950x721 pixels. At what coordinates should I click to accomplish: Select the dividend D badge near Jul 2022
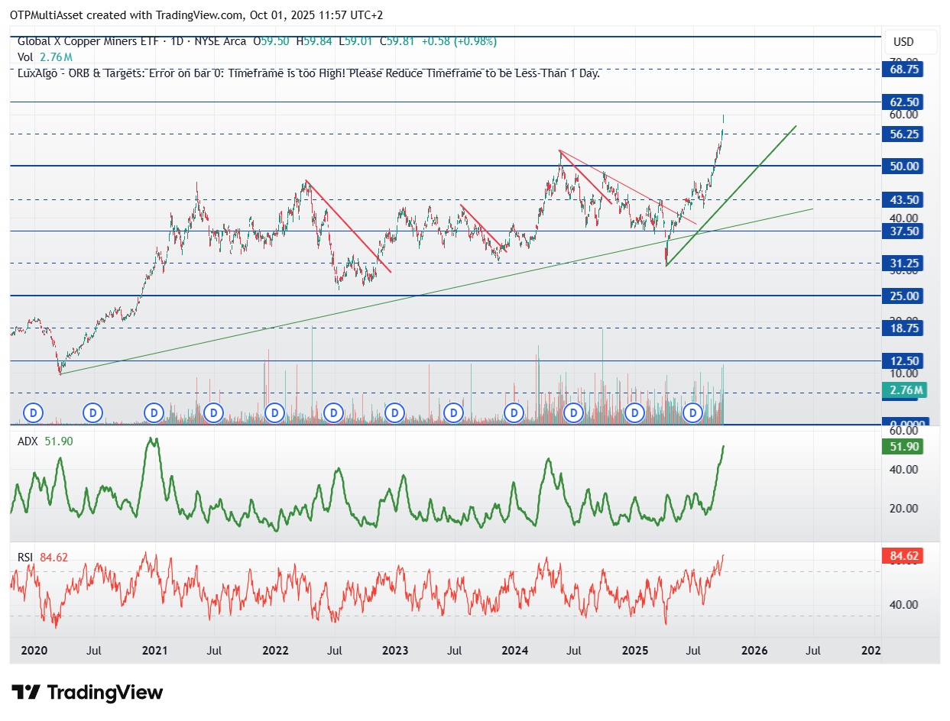click(x=332, y=413)
